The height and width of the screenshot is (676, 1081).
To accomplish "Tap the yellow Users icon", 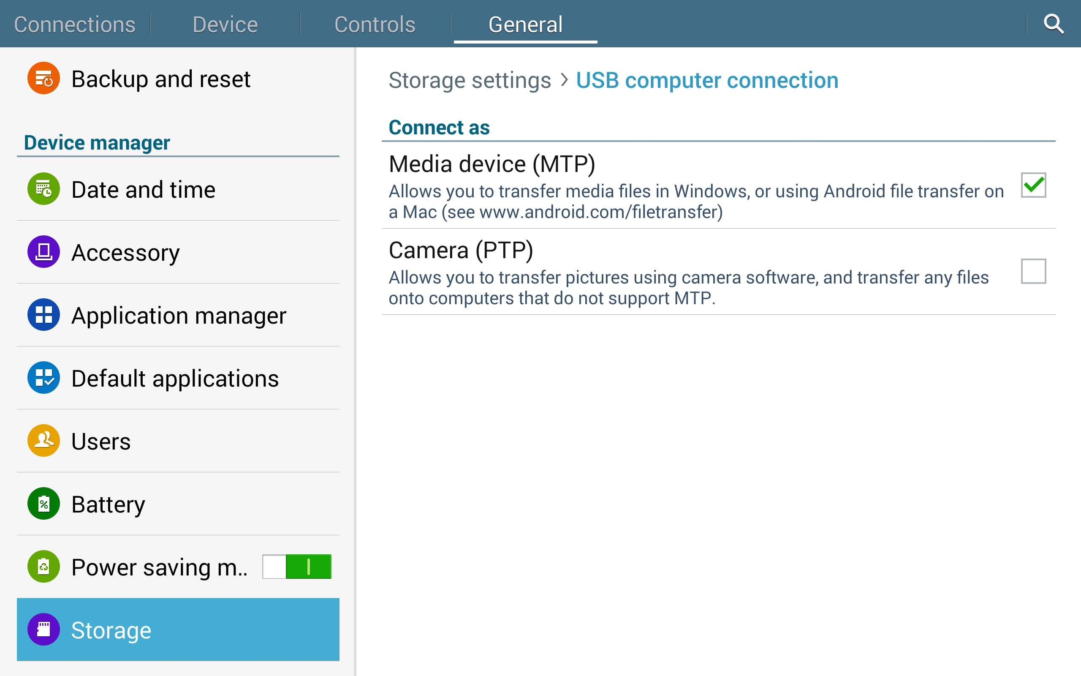I will (43, 441).
